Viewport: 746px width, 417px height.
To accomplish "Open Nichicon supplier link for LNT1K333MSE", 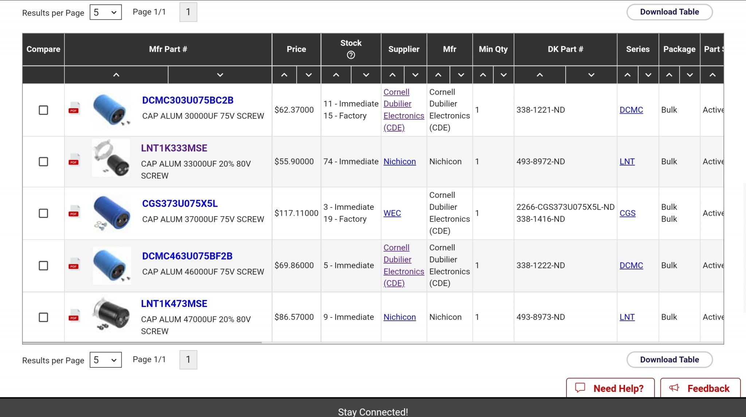I will [x=400, y=161].
